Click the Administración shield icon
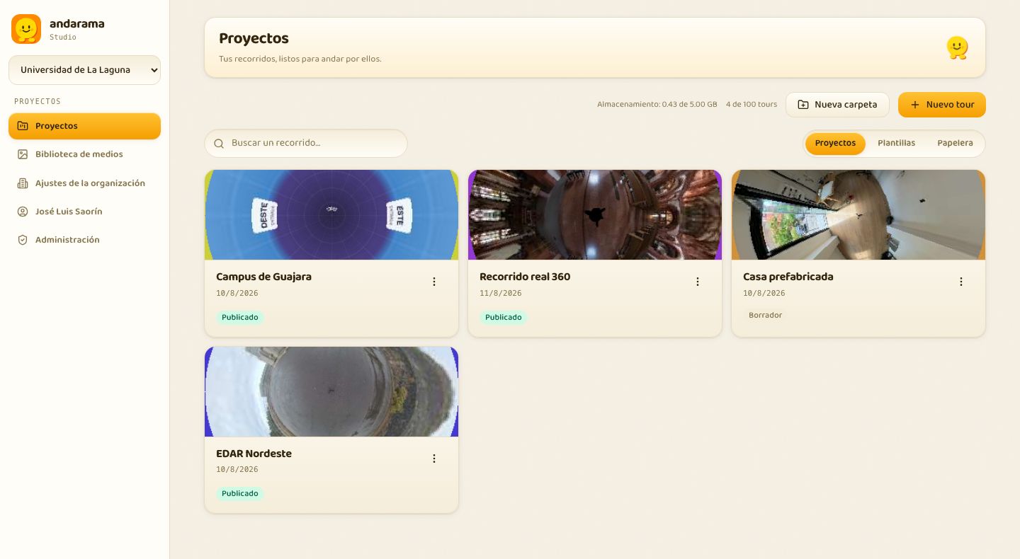 [x=23, y=240]
